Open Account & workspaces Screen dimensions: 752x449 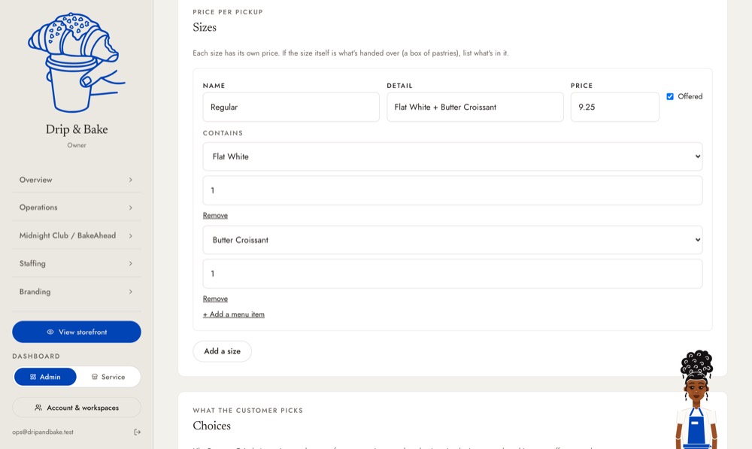click(x=77, y=408)
